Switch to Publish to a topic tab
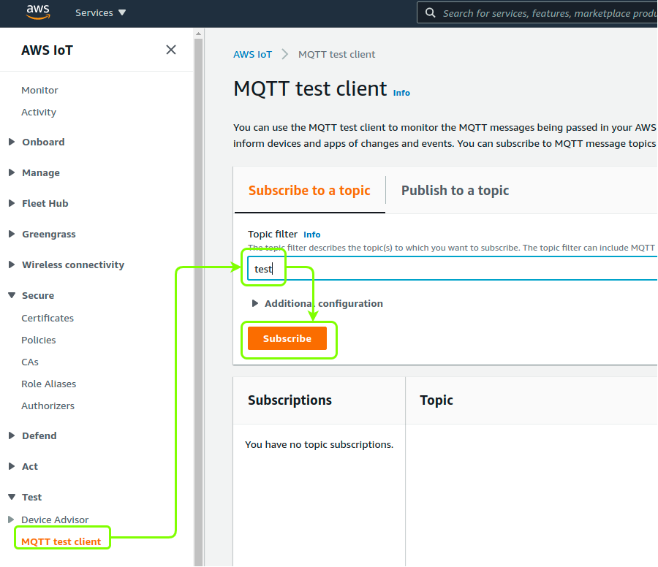This screenshot has height=567, width=658. click(x=455, y=191)
